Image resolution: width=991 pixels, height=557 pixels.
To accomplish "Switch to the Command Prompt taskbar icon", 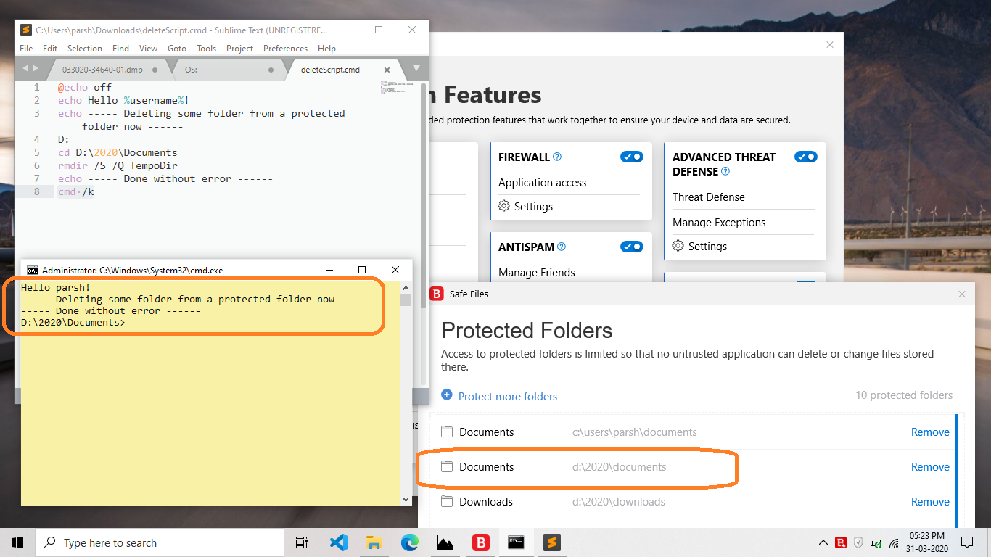I will 516,542.
